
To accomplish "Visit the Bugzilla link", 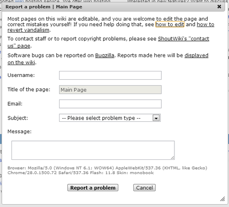I will [105, 55].
